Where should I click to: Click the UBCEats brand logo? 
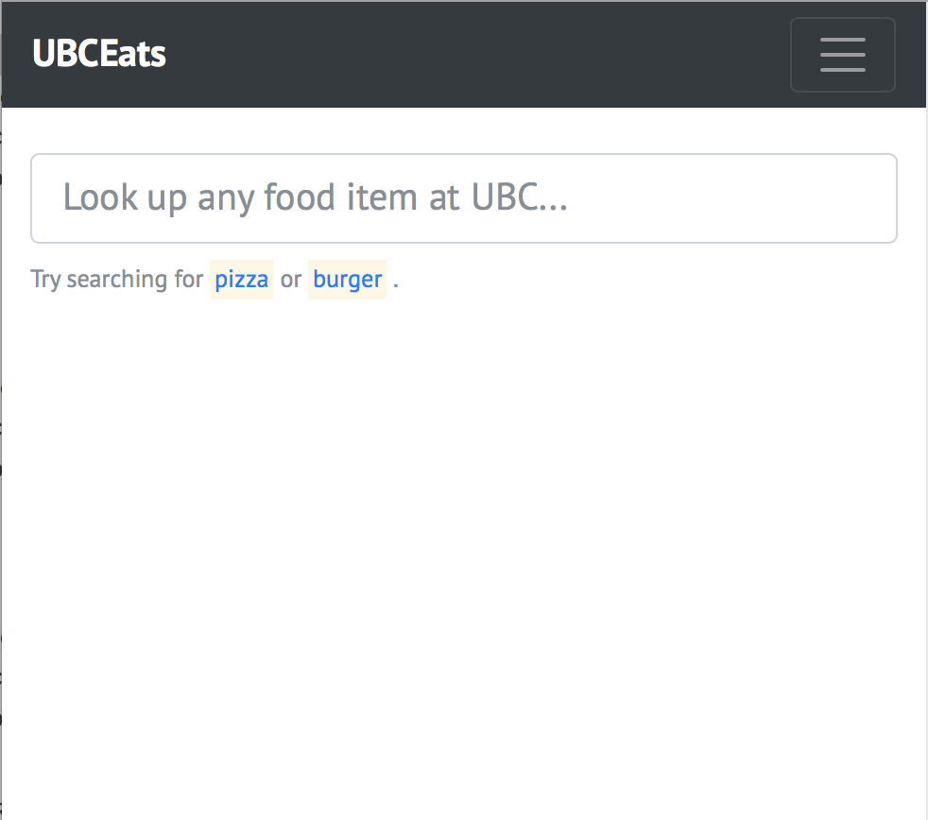click(99, 54)
